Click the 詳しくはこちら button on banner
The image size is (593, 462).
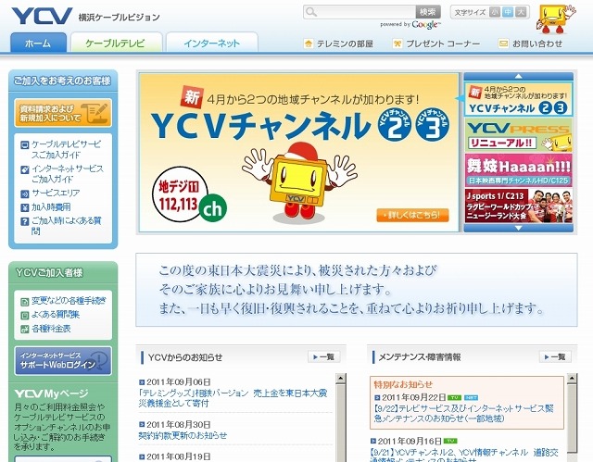tap(412, 215)
